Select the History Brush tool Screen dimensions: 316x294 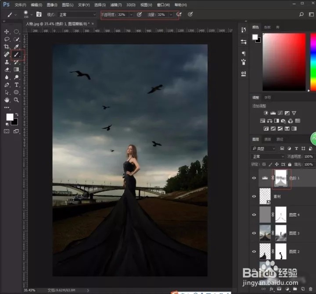[16, 62]
